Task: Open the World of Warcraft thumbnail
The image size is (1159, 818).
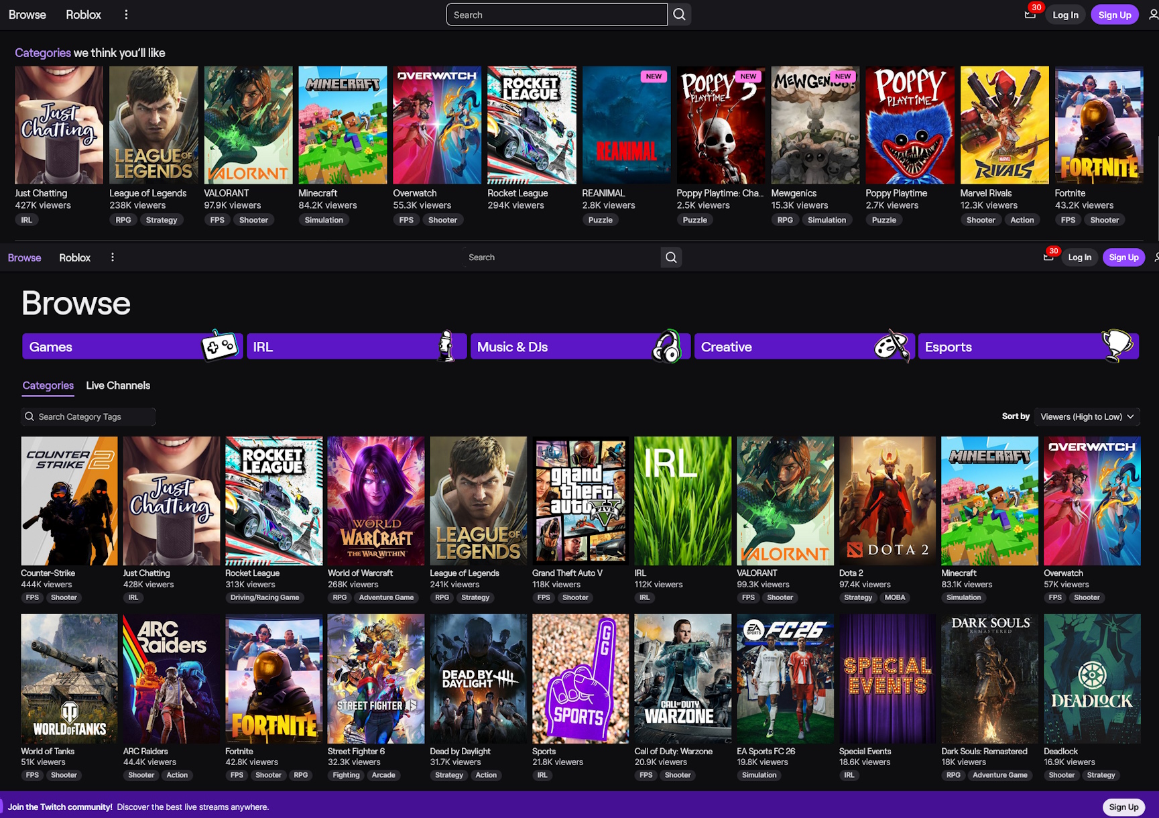Action: 376,501
